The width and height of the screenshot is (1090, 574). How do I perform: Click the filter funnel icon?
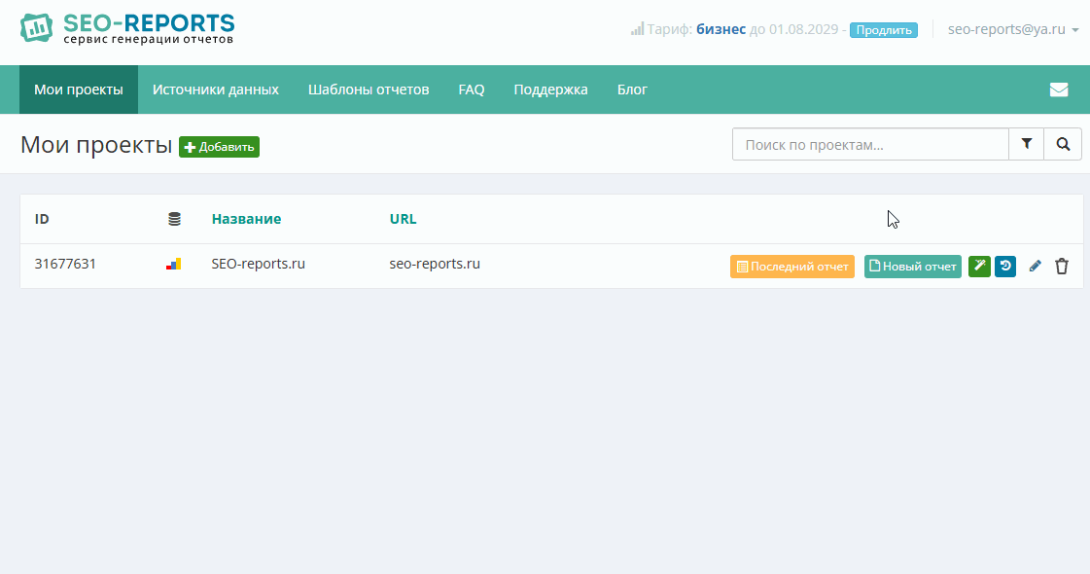1026,144
